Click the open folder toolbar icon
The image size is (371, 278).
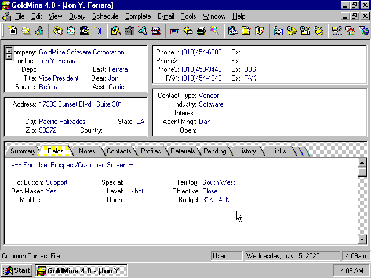26,31
